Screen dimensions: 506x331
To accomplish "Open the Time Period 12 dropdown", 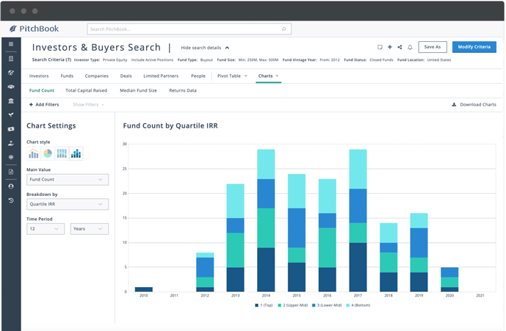I will coord(46,229).
